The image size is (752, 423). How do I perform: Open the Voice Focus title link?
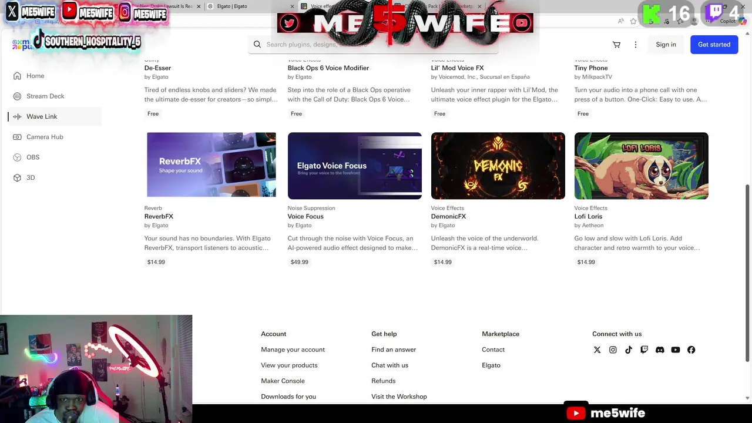[x=305, y=217]
